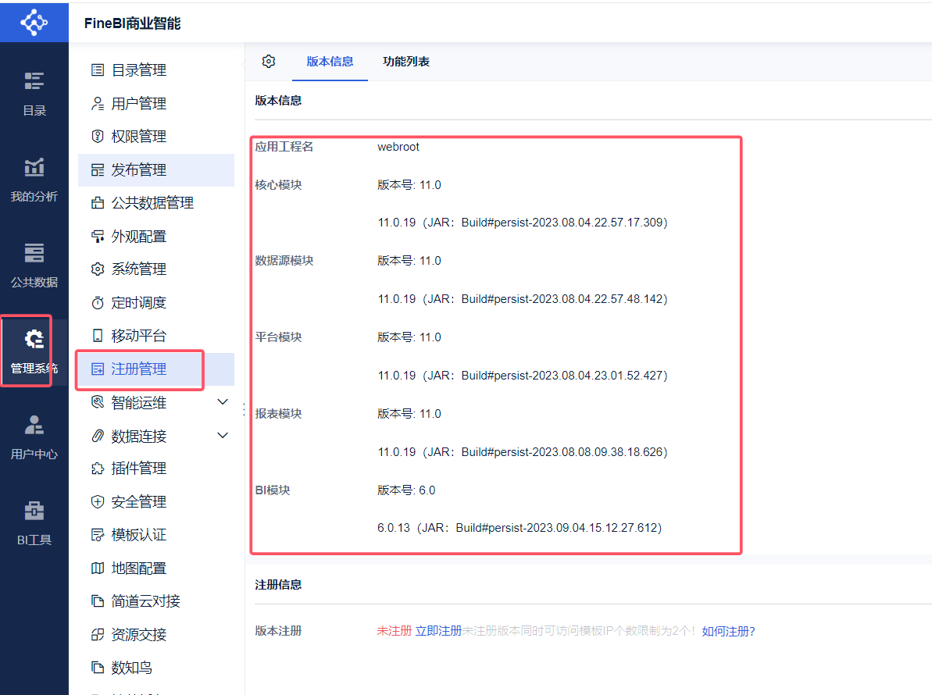Click the webroot project name value

(x=398, y=147)
